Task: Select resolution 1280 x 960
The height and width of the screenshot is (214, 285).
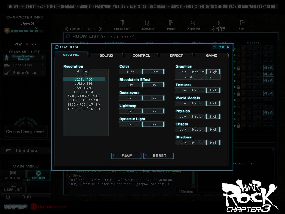Action: (83, 88)
